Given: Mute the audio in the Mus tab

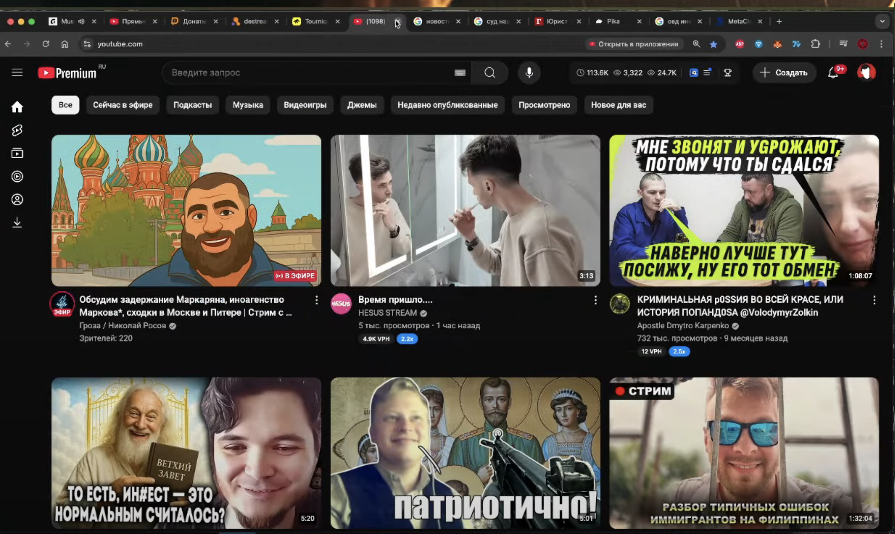Looking at the screenshot, I should (x=81, y=22).
